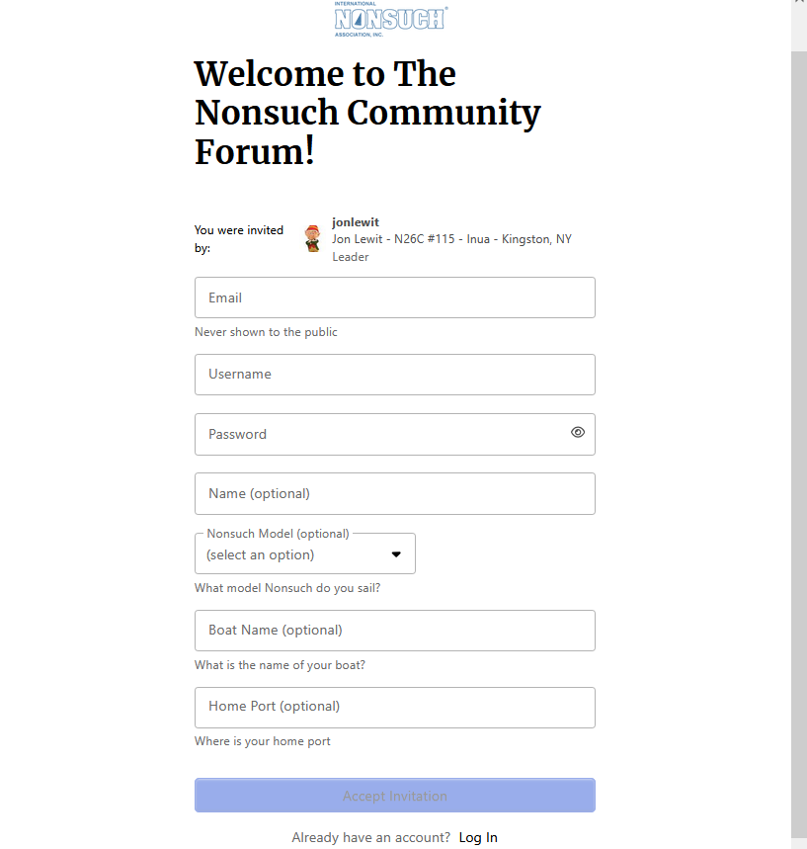Click the jonlewit username text
The image size is (807, 849).
(356, 221)
